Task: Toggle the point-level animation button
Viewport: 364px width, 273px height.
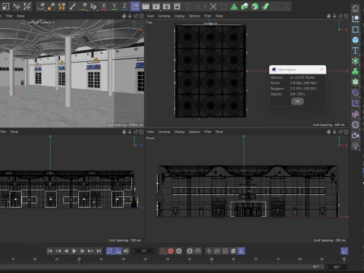Action: (241, 251)
